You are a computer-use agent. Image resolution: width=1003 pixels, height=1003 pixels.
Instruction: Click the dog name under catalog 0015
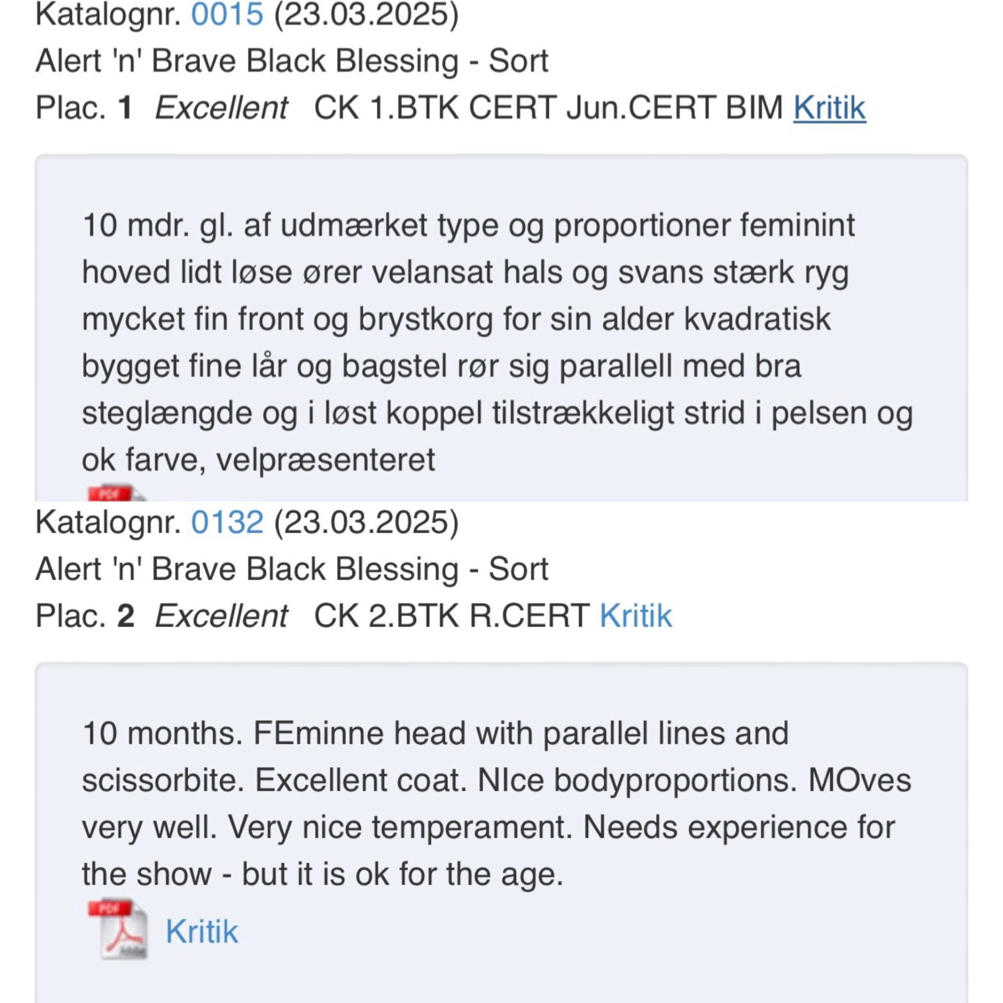coord(291,61)
